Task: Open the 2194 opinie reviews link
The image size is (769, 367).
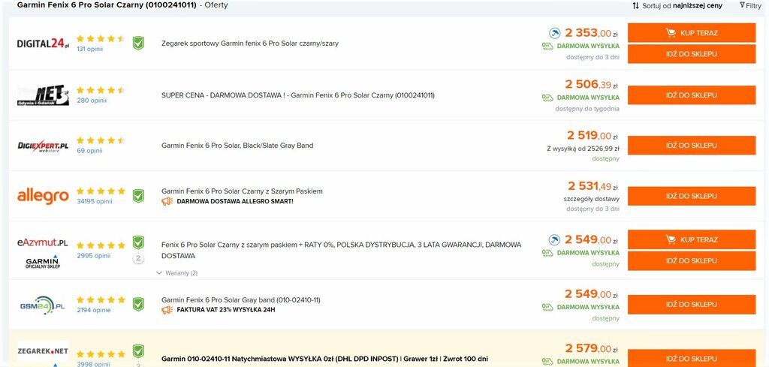Action: 94,310
